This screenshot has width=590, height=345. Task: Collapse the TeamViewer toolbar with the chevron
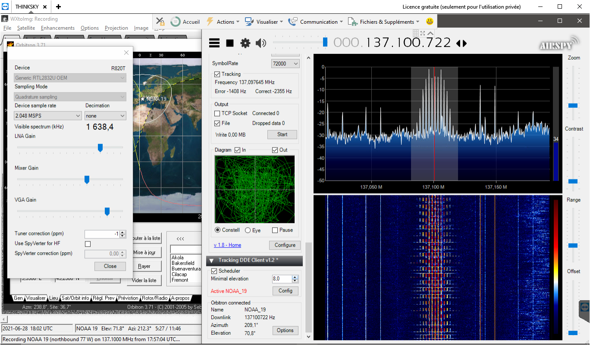(x=430, y=33)
